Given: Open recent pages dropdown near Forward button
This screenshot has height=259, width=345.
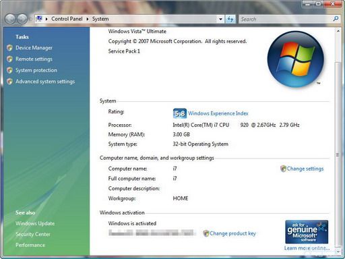Looking at the screenshot, I should (x=30, y=19).
